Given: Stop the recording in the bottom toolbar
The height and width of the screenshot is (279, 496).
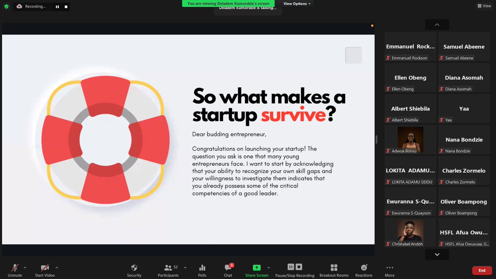Looking at the screenshot, I should 299,267.
